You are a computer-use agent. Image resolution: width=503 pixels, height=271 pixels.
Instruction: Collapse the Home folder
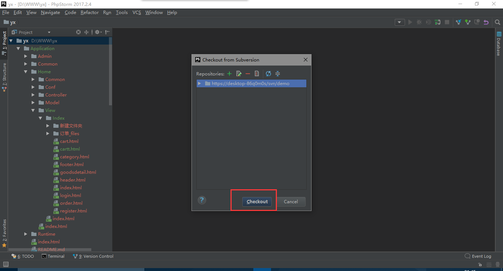(x=26, y=72)
